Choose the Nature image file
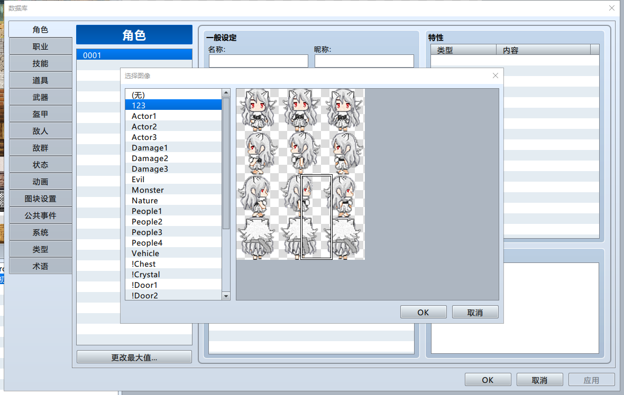Screen dimensions: 624x395 (x=173, y=200)
